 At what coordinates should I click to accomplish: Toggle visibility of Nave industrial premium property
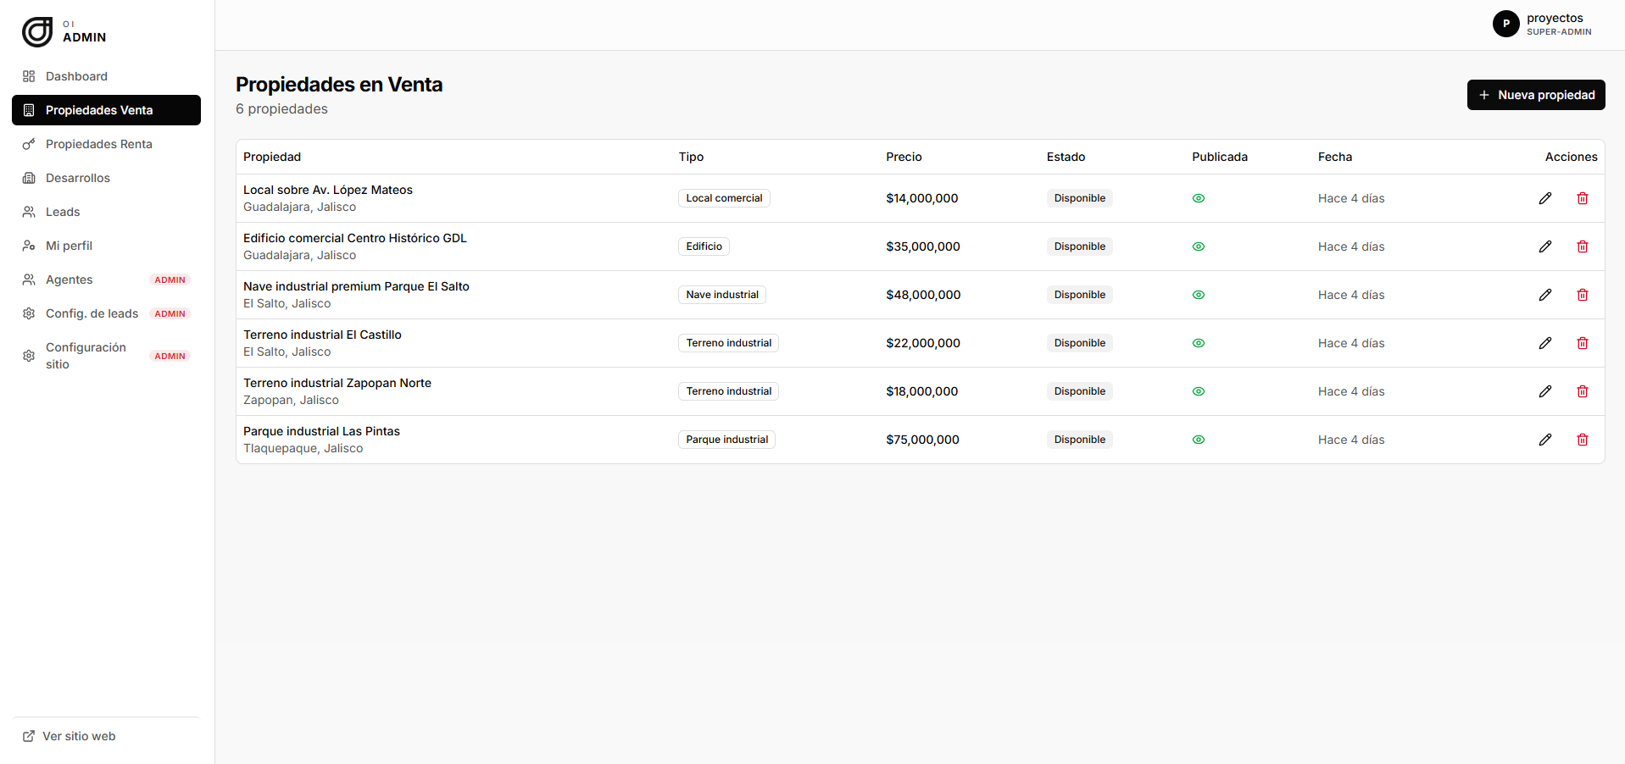[1199, 295]
